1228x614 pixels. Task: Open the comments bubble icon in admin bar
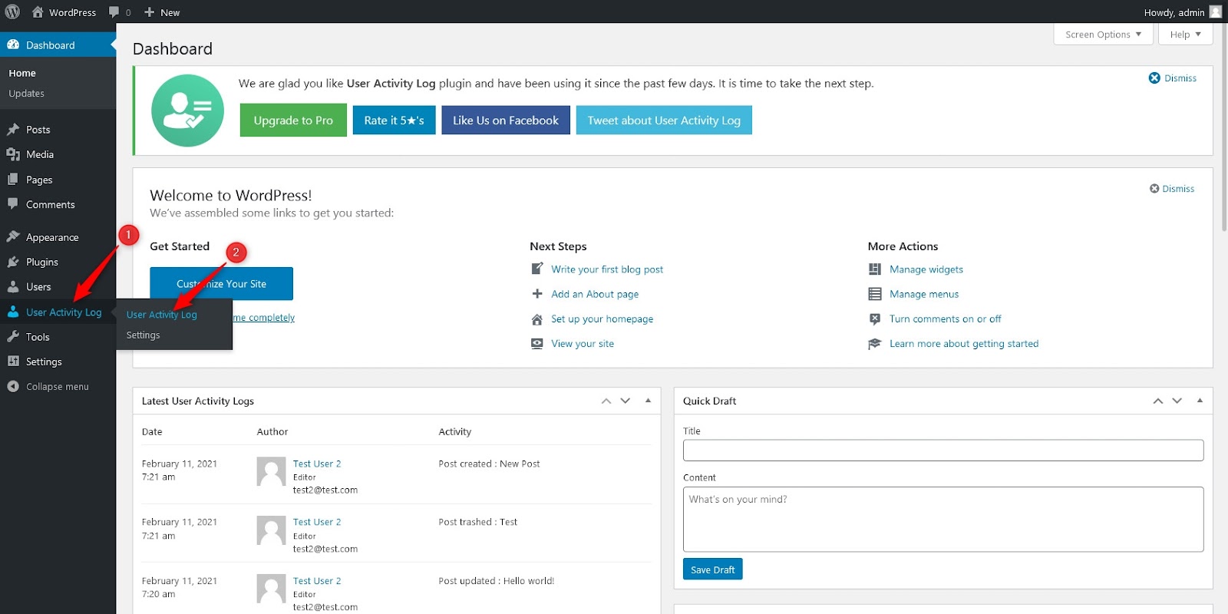[114, 12]
